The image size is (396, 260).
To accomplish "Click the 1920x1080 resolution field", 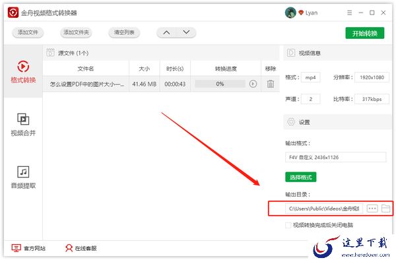I will point(372,77).
